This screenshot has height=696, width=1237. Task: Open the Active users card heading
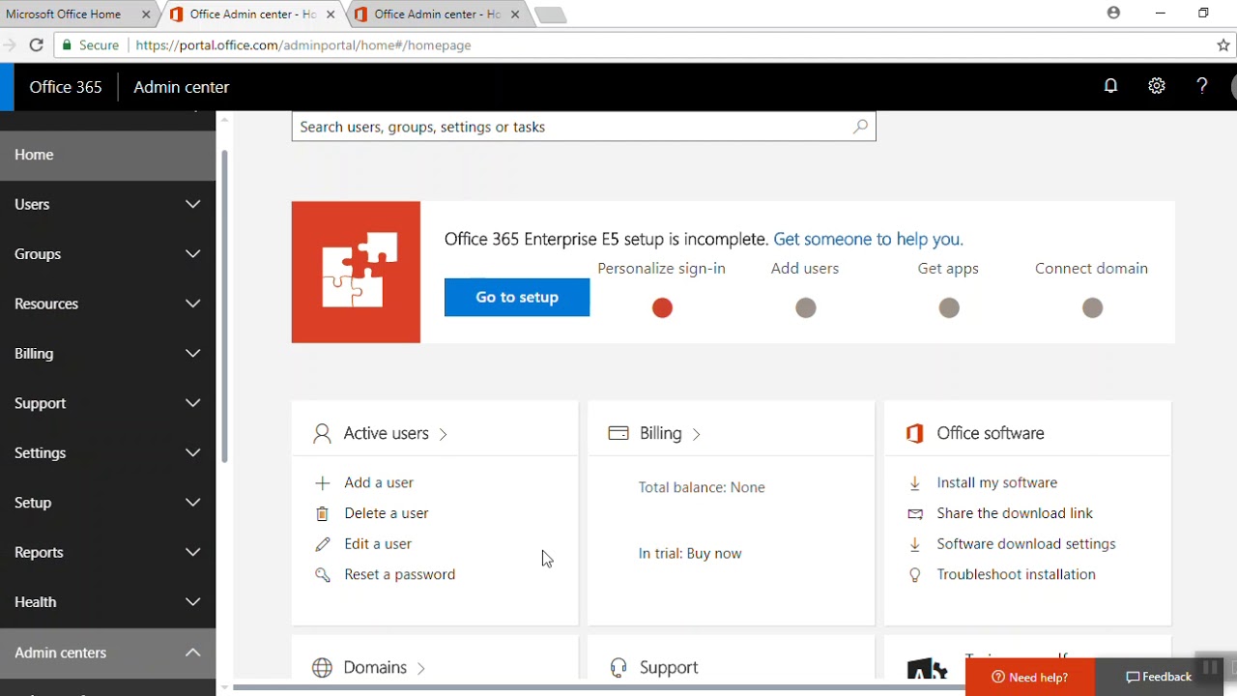[396, 433]
